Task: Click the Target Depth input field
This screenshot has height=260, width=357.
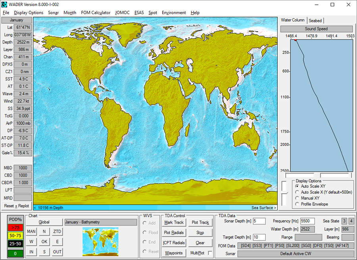Action: tap(259, 237)
